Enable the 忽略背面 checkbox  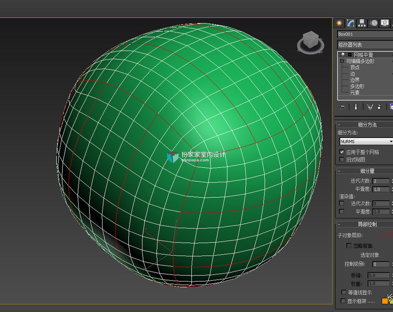click(348, 245)
